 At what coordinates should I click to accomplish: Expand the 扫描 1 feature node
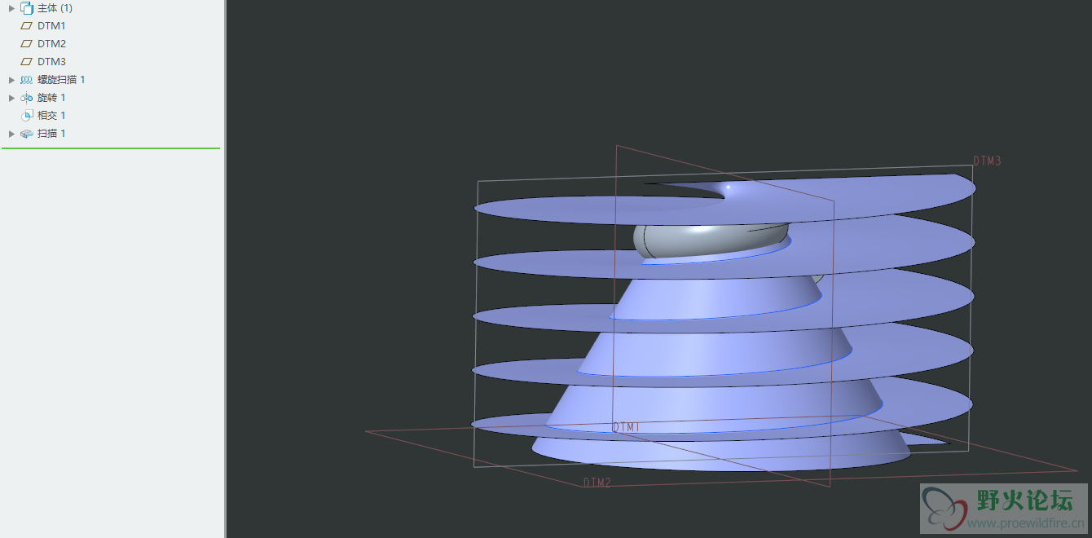[11, 134]
